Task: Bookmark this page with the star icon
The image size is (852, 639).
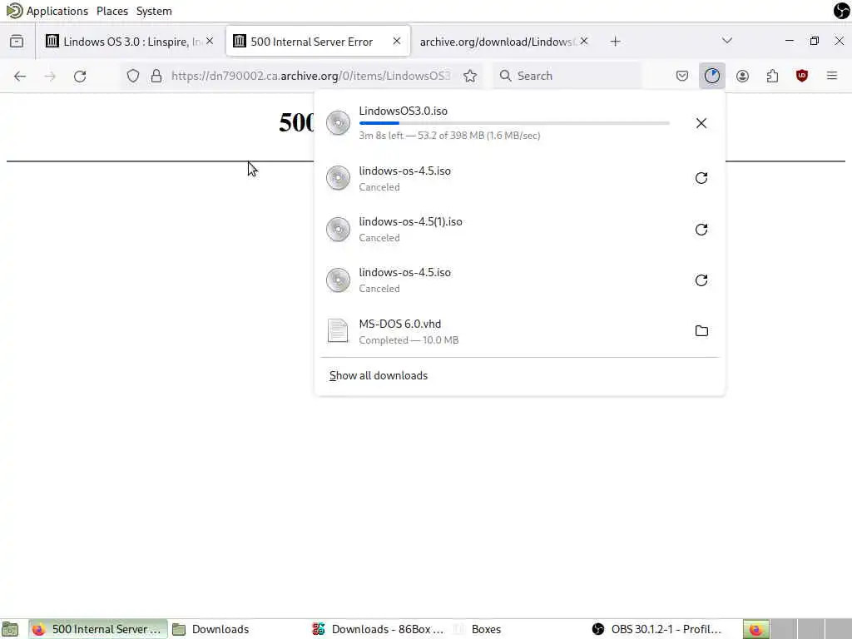Action: (470, 76)
